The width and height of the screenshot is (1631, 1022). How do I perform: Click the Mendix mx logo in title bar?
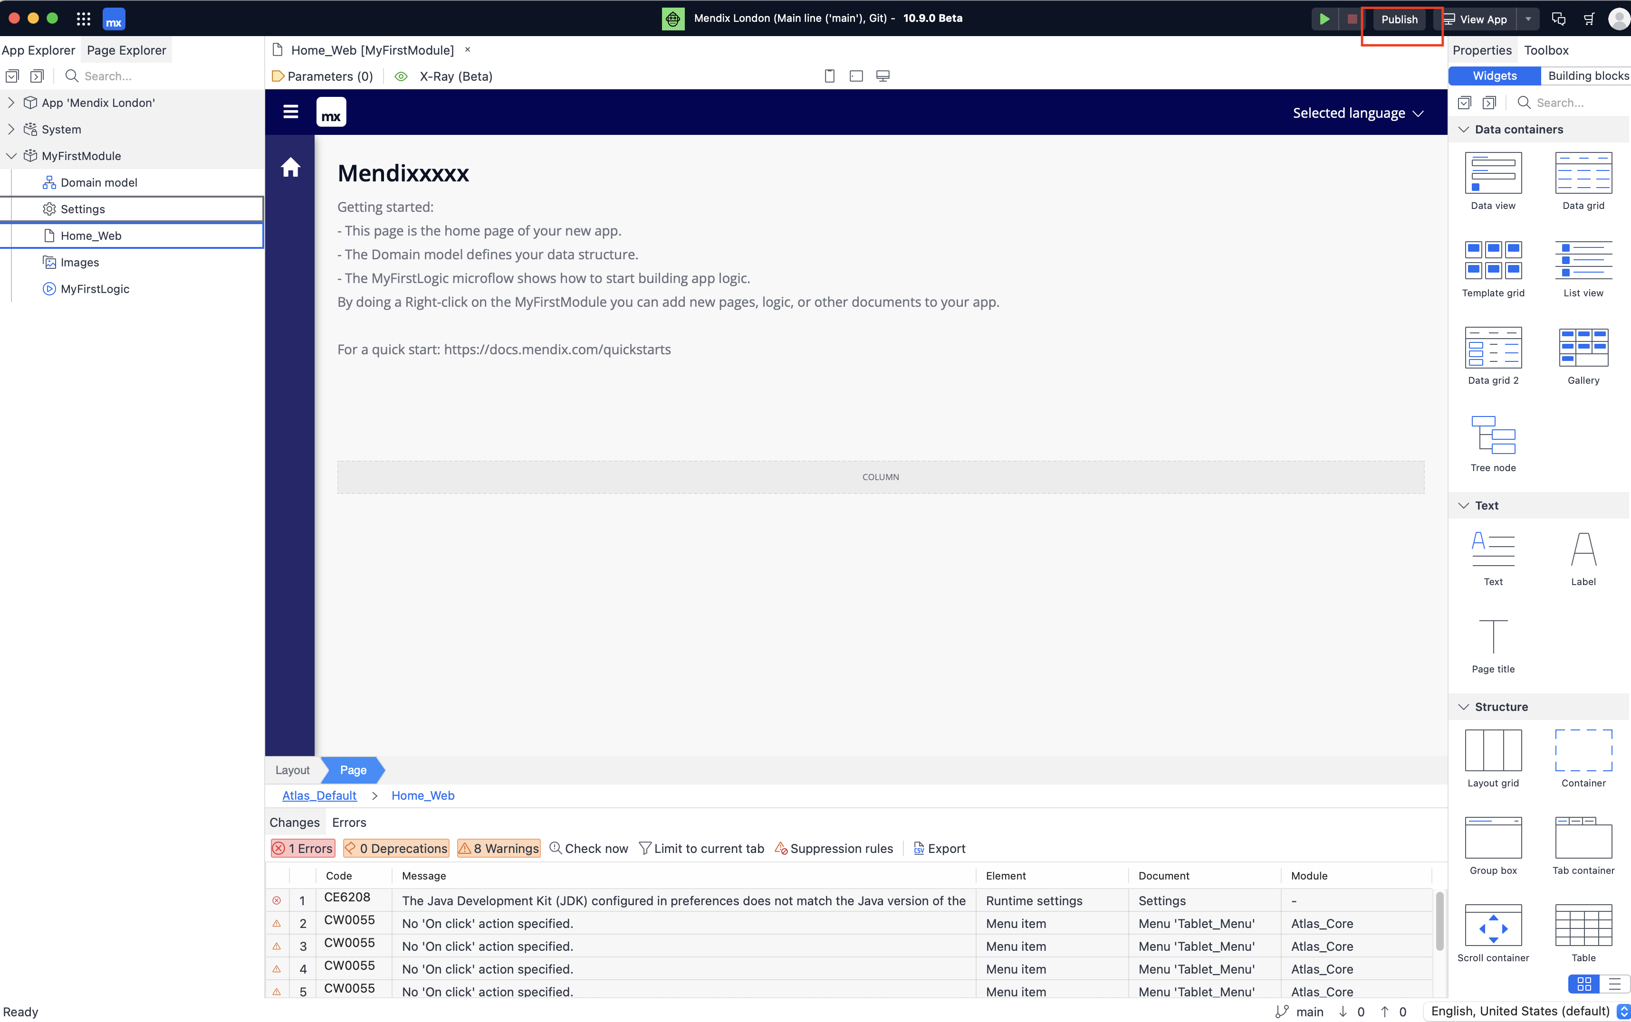click(114, 19)
